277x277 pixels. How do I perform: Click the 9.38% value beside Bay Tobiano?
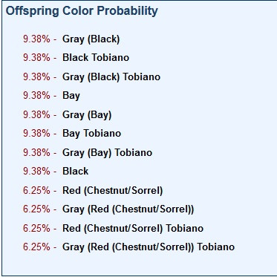(x=36, y=134)
